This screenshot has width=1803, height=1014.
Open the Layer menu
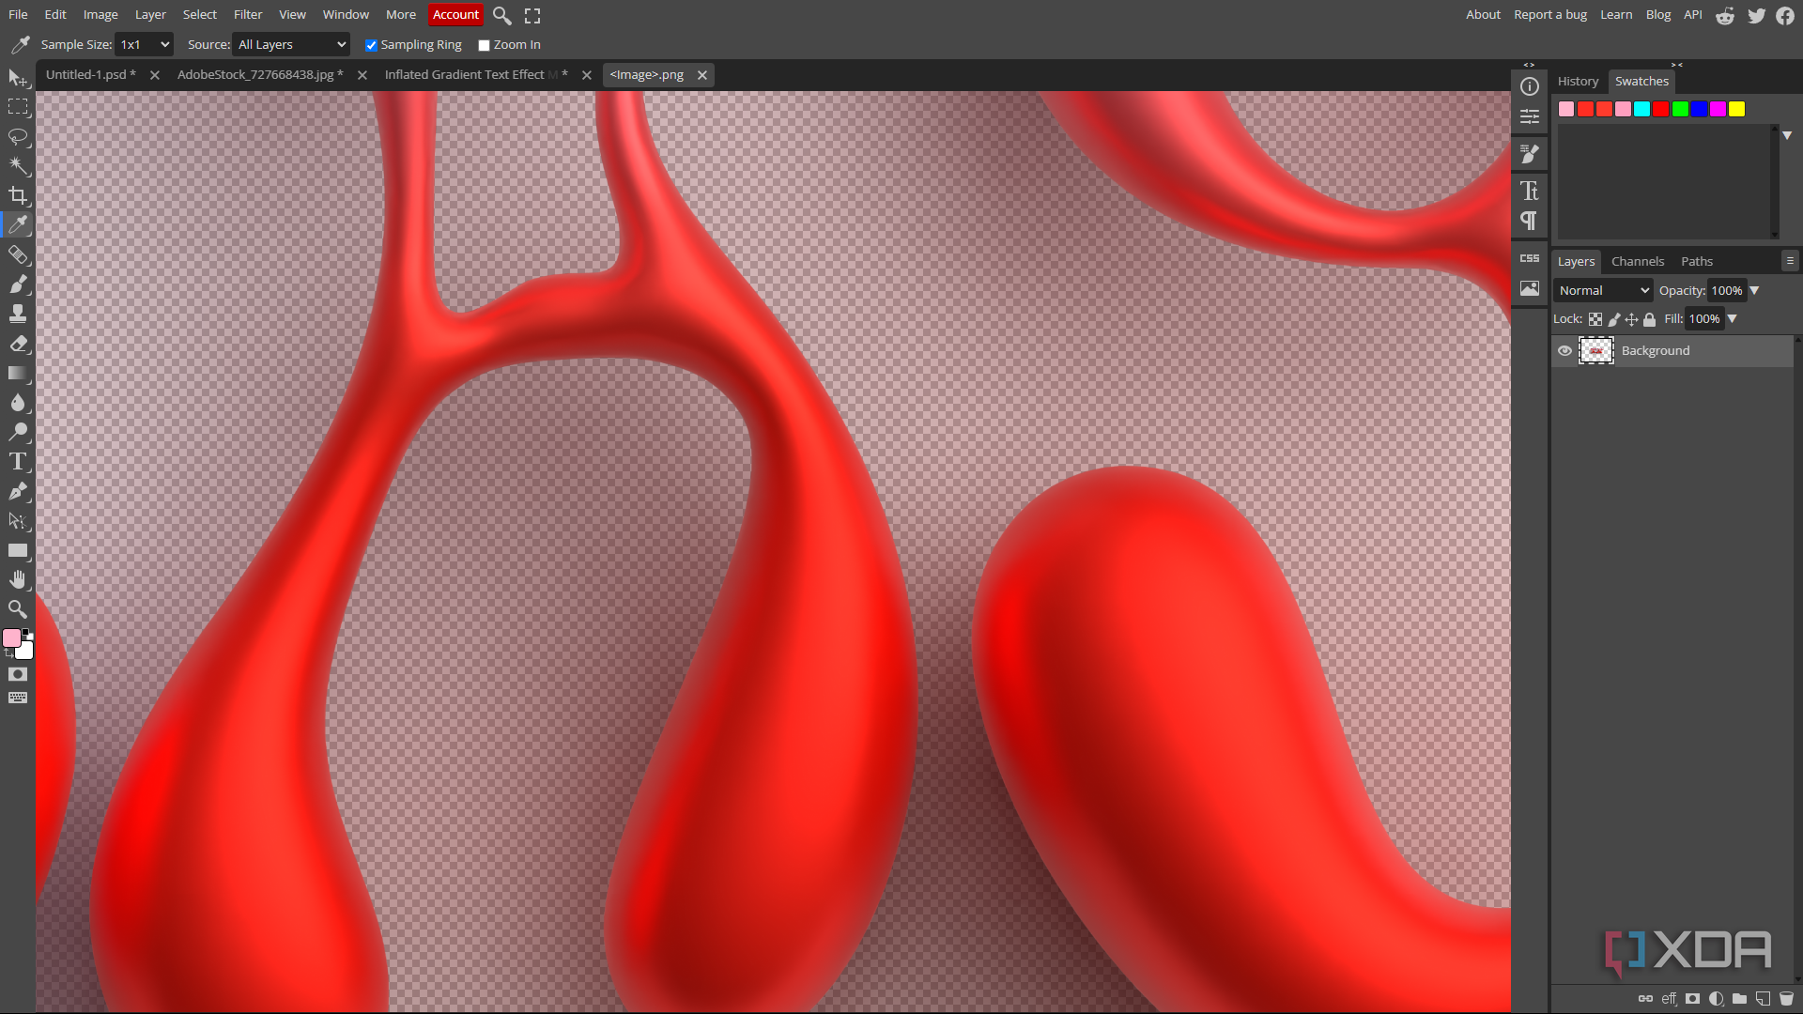click(x=150, y=15)
